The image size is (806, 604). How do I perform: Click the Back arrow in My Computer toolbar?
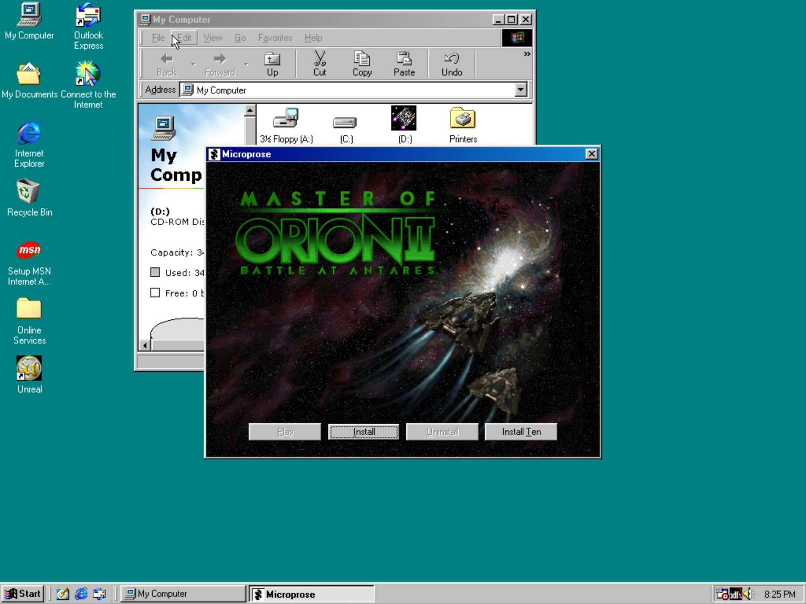click(167, 64)
